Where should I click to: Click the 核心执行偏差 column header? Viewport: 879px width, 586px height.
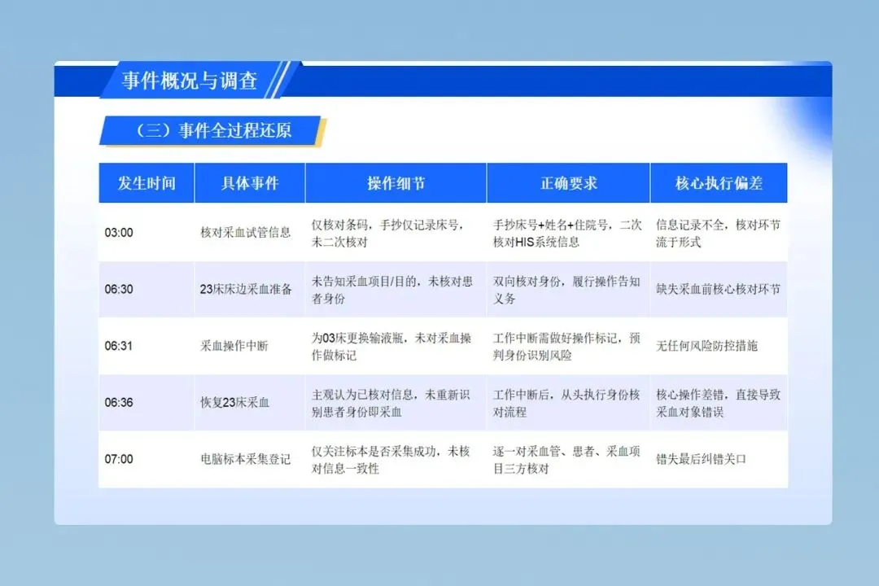(719, 183)
